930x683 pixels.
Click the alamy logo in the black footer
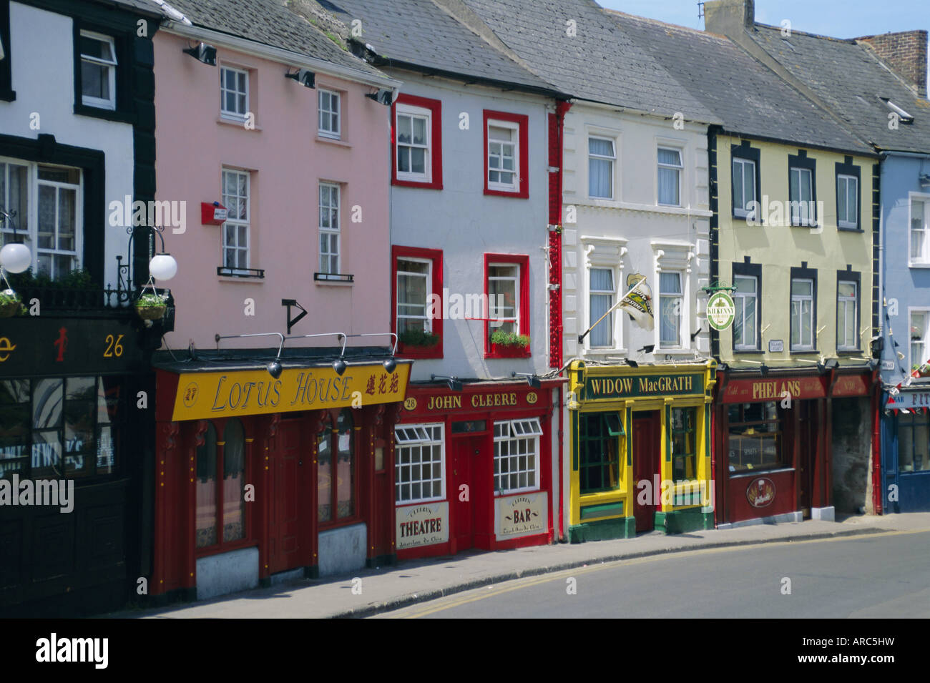72,651
